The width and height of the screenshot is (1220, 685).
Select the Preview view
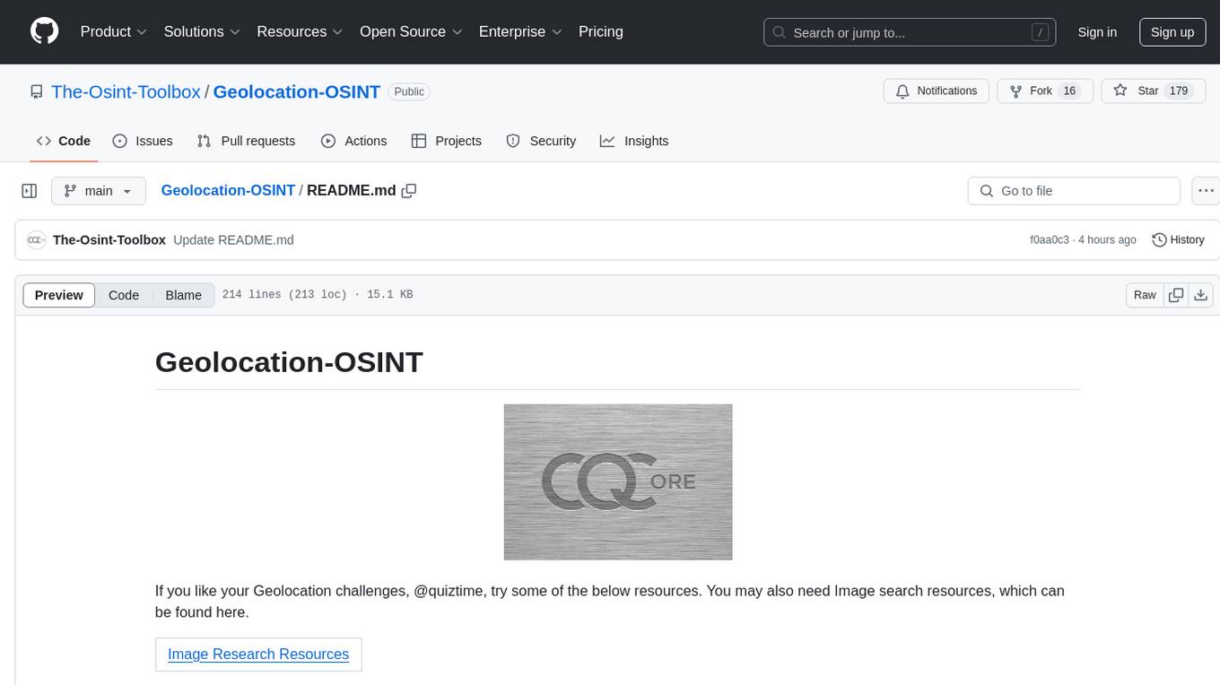click(59, 295)
